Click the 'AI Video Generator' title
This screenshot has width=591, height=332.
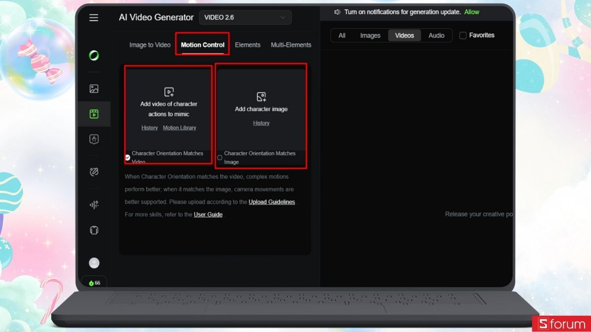(157, 17)
